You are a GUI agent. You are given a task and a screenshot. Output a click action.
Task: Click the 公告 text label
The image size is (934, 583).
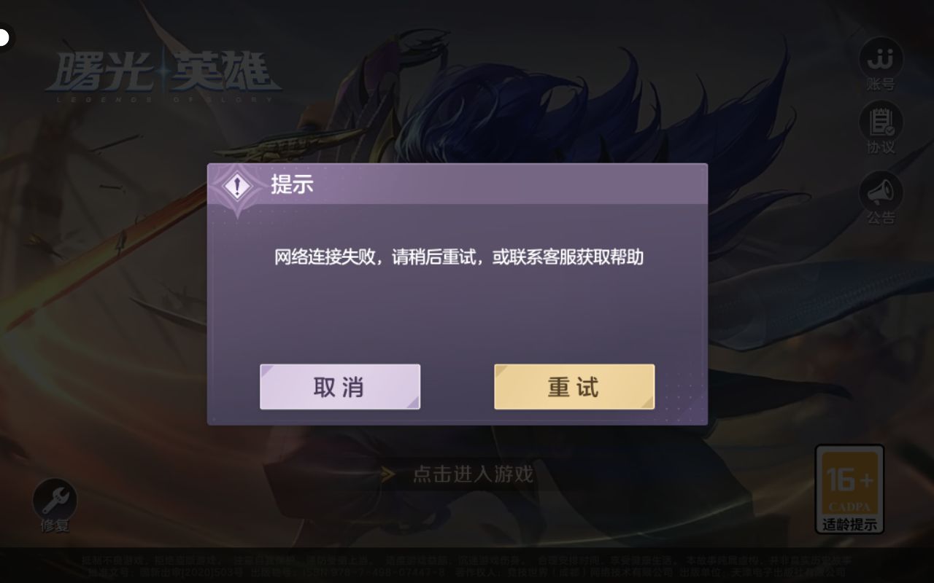pos(881,218)
